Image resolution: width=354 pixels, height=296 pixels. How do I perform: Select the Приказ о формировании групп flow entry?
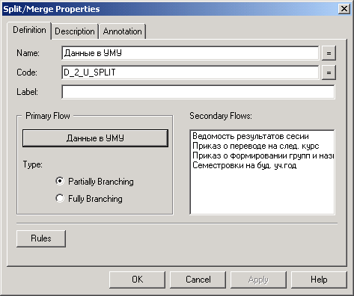(x=263, y=155)
